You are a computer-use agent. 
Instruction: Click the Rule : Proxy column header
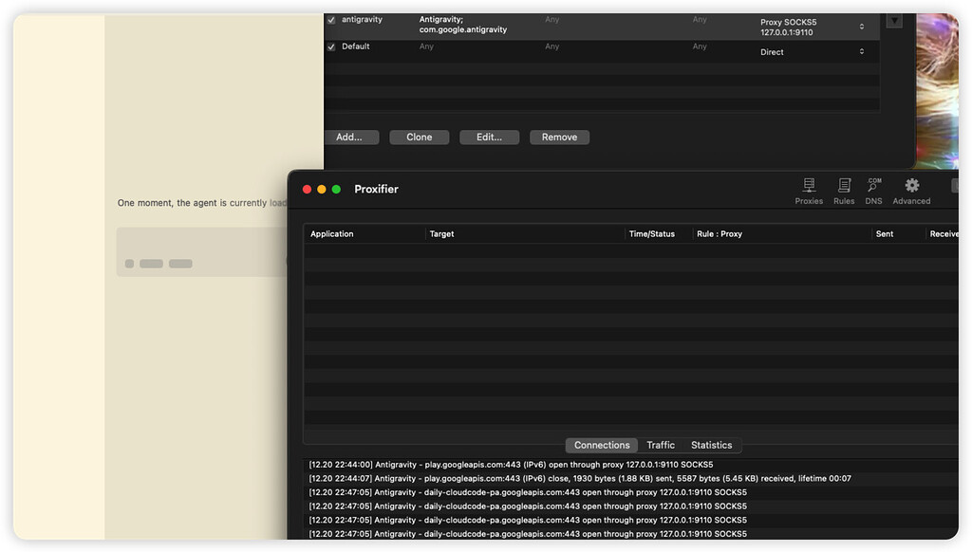(782, 234)
